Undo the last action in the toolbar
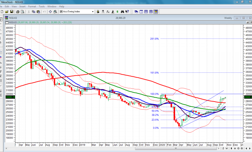Image resolution: width=252 pixels, height=152 pixels. 44,12
